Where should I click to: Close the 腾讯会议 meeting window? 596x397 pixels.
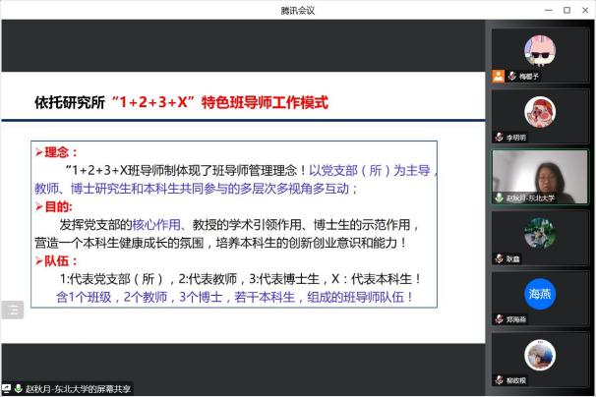[x=585, y=9]
